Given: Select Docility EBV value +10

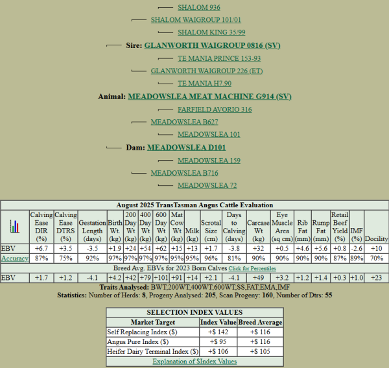Looking at the screenshot, I should pos(376,249).
